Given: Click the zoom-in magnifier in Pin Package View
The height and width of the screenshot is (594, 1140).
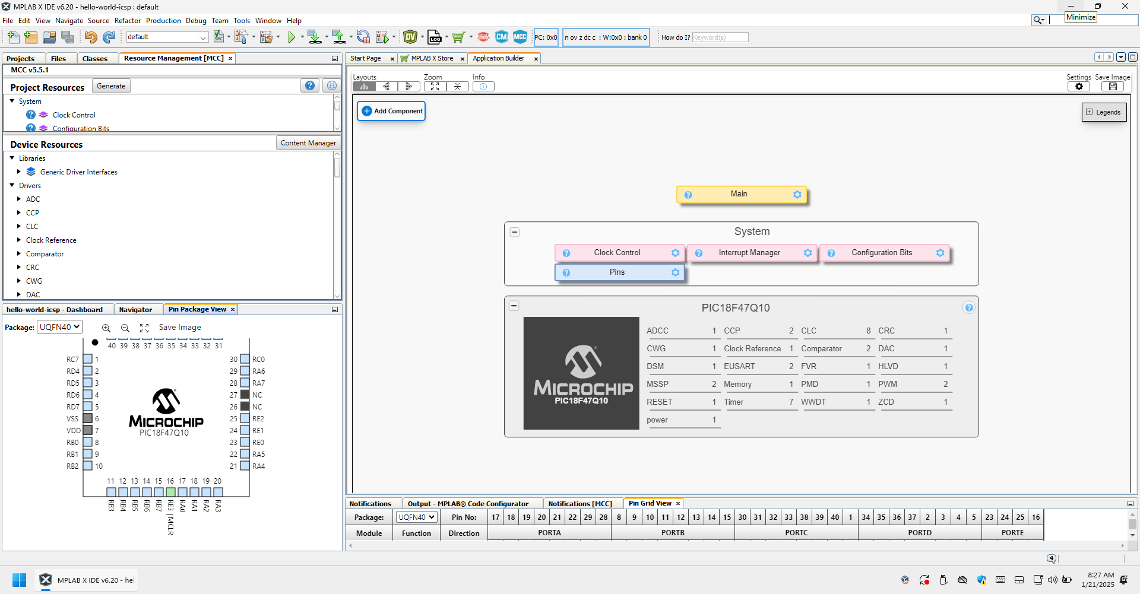Looking at the screenshot, I should point(106,328).
